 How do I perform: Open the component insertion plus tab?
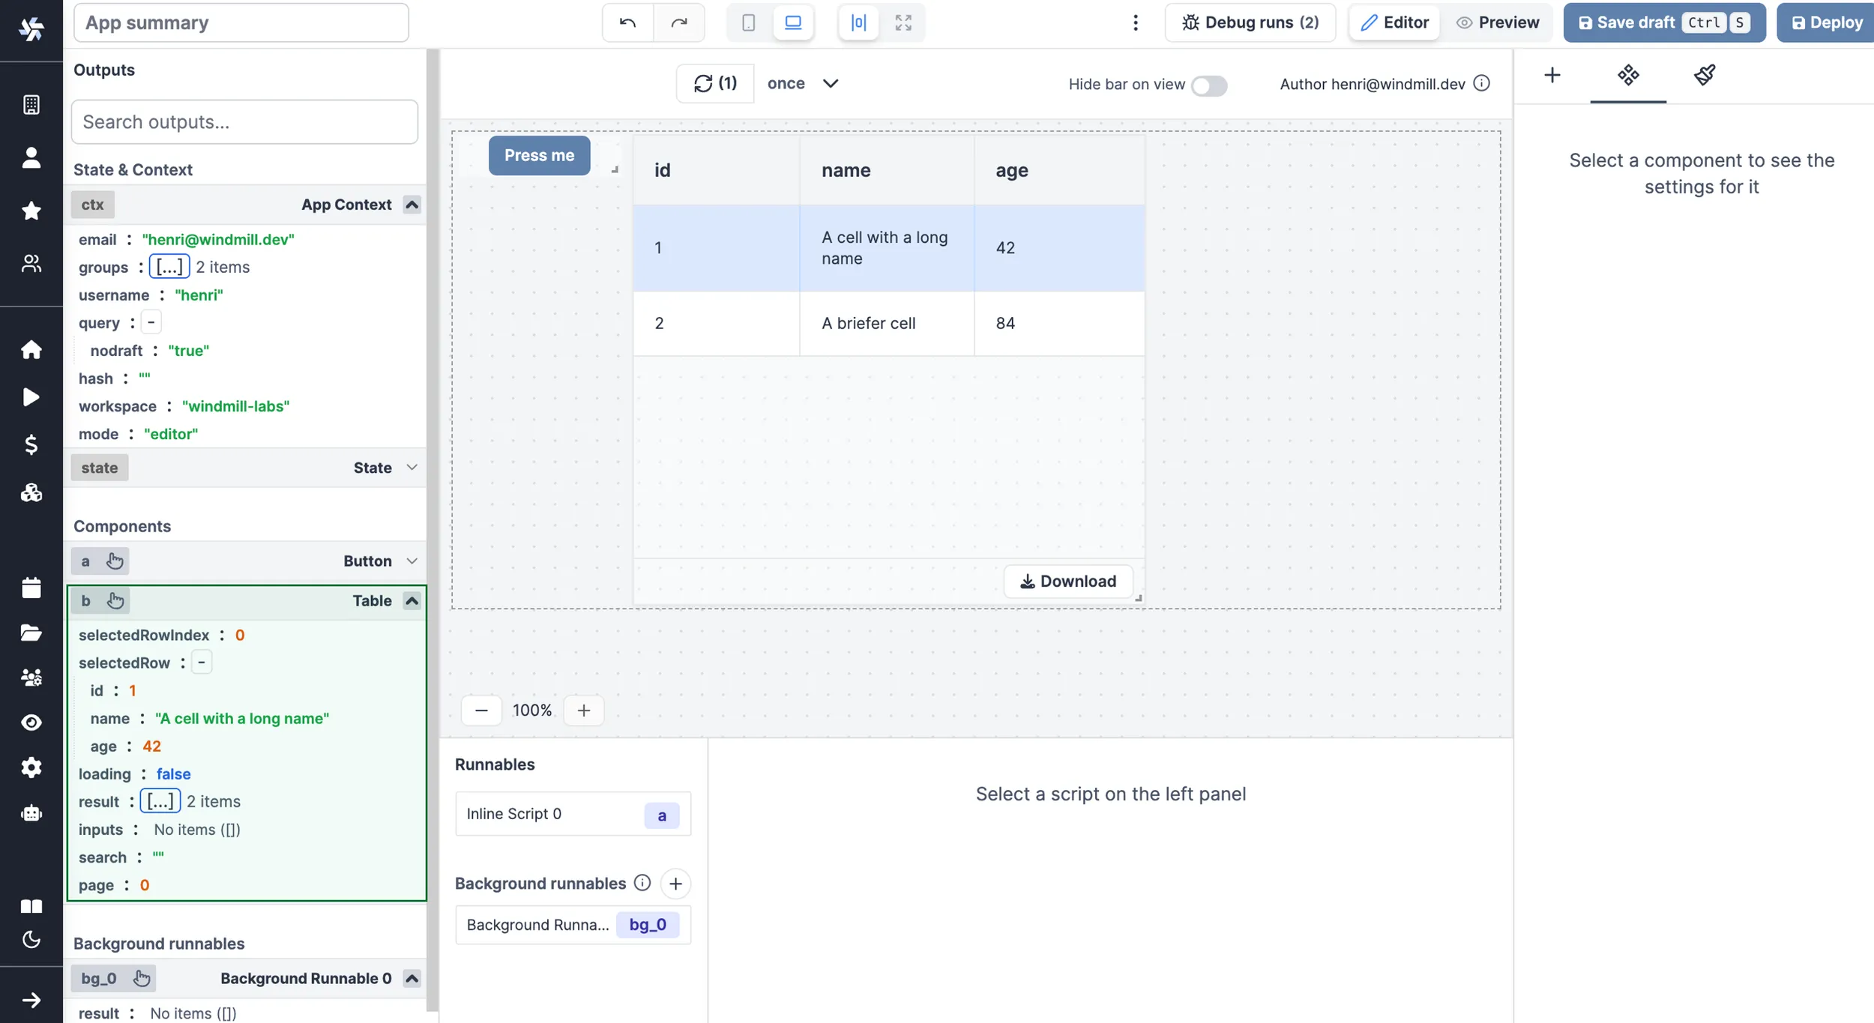(1552, 75)
